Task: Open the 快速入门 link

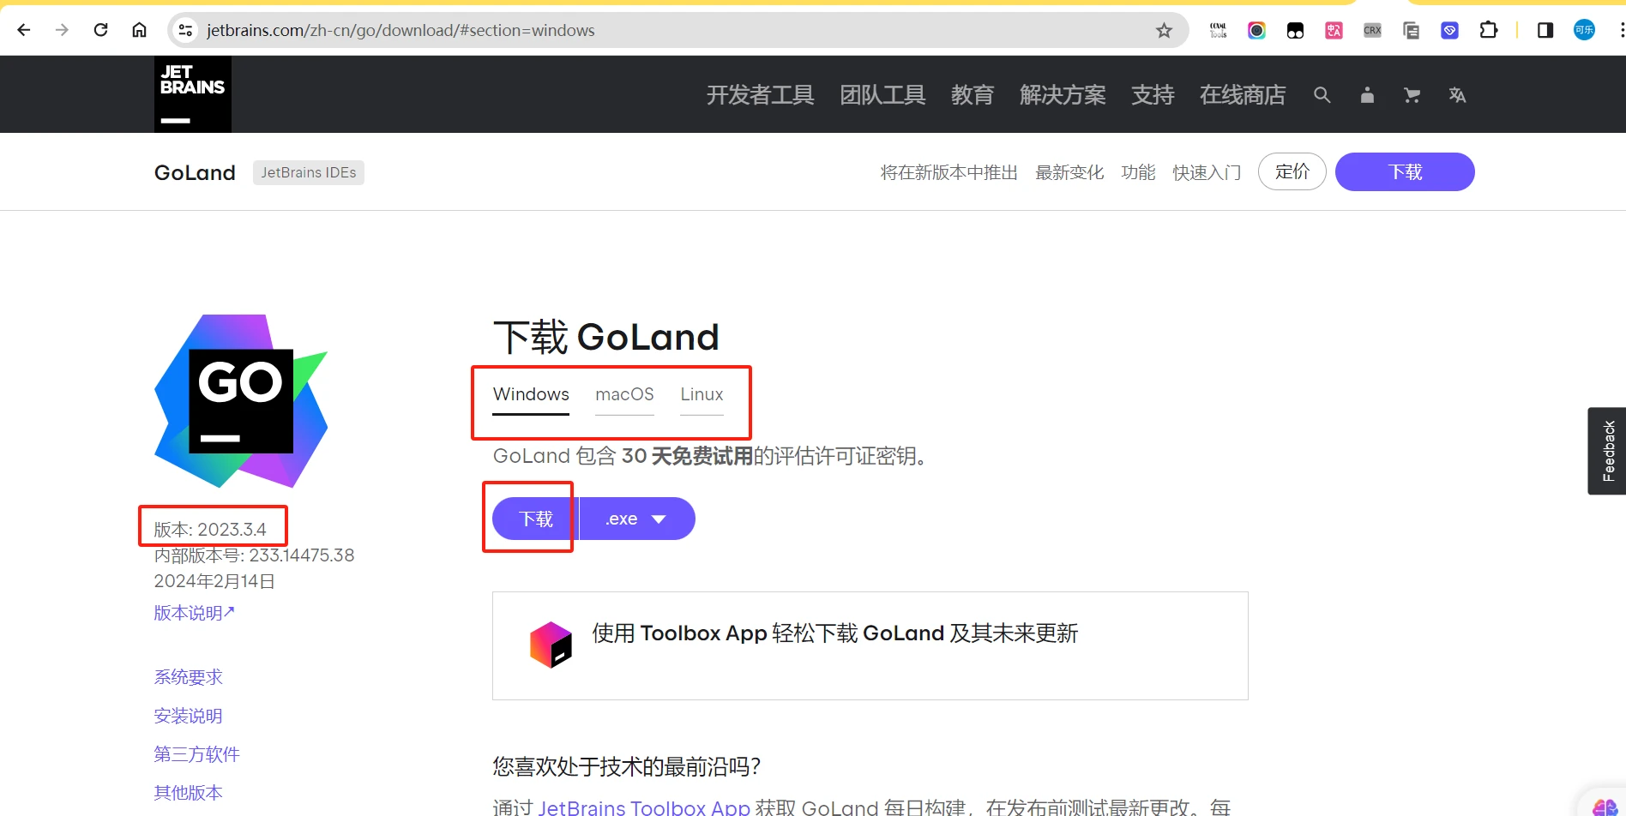Action: tap(1207, 172)
